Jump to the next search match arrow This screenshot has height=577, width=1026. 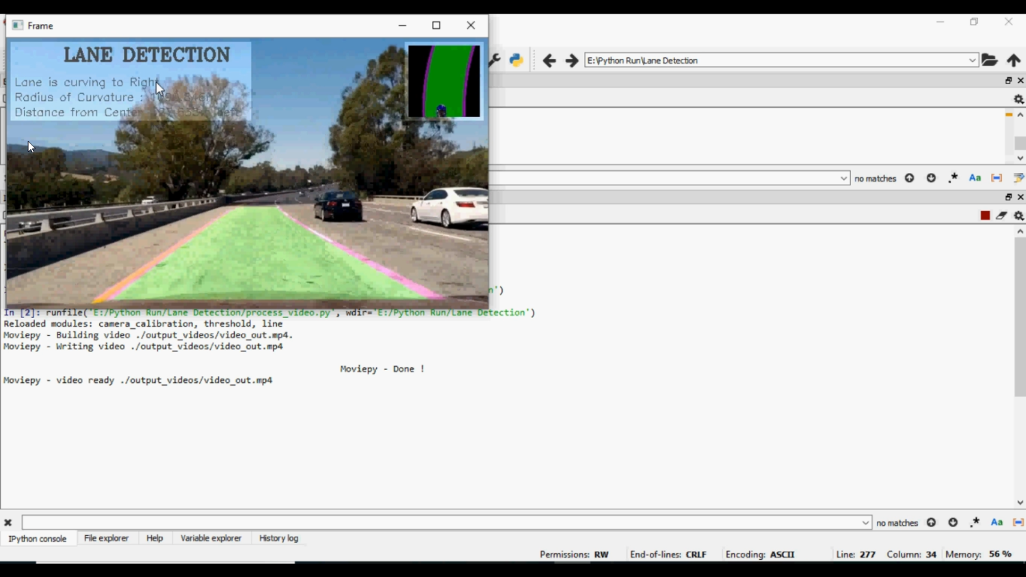(x=931, y=178)
